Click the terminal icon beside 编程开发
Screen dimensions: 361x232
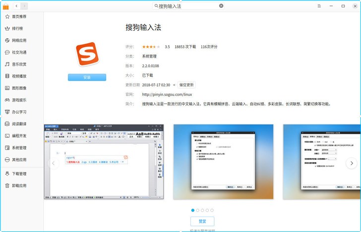(7, 136)
